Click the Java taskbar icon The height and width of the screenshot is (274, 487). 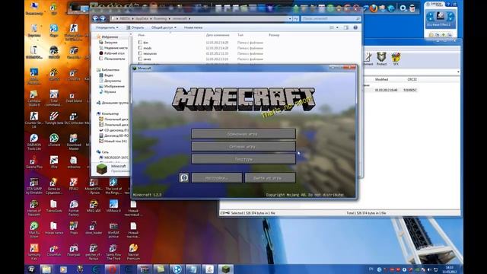coord(209,269)
